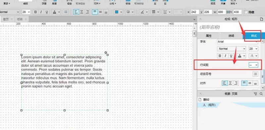Toggle Bold in the top format toolbar
This screenshot has height=130, width=265.
(x=35, y=12)
